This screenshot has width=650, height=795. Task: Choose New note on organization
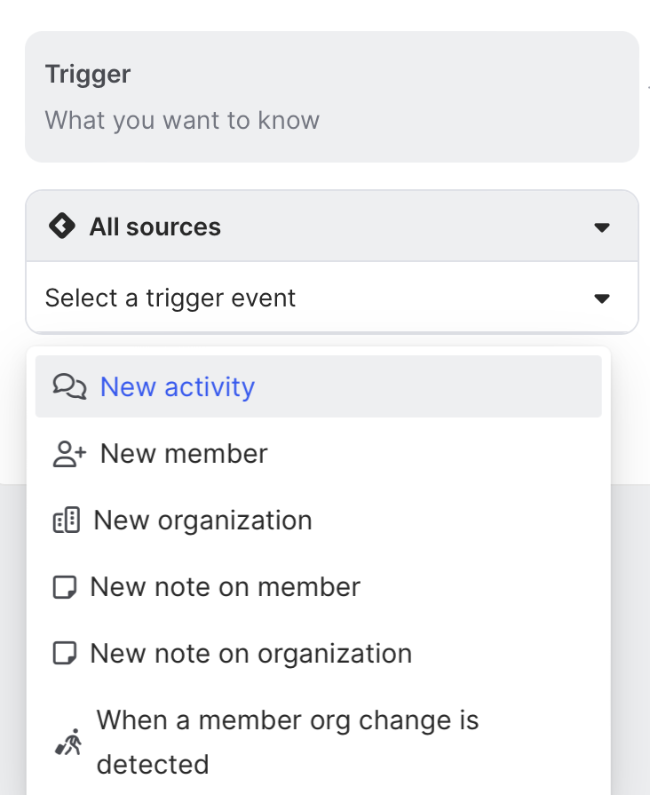click(251, 654)
